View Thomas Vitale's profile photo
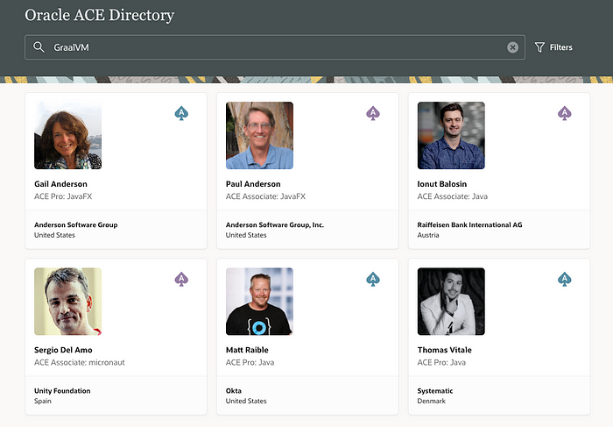Screen dimensions: 613x427 tap(451, 302)
